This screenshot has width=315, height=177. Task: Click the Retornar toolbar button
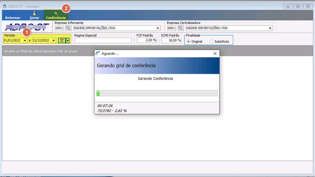click(13, 15)
